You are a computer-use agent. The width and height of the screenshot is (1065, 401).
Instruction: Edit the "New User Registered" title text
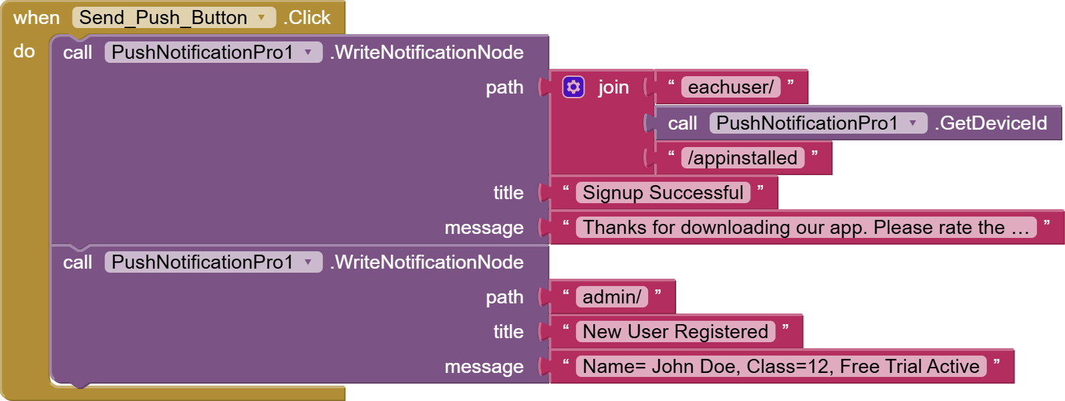(675, 331)
